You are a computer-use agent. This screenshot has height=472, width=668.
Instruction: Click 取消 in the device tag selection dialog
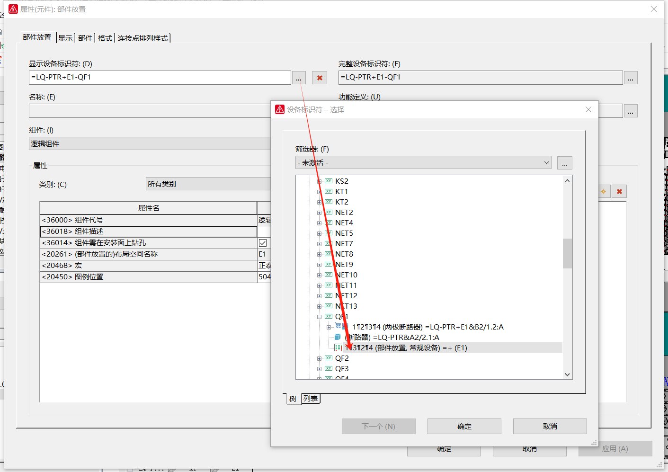pyautogui.click(x=550, y=426)
